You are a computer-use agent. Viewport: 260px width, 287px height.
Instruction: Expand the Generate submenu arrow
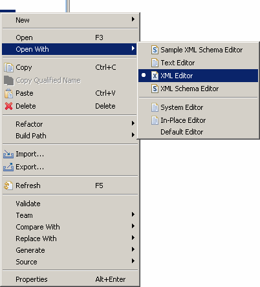click(133, 250)
